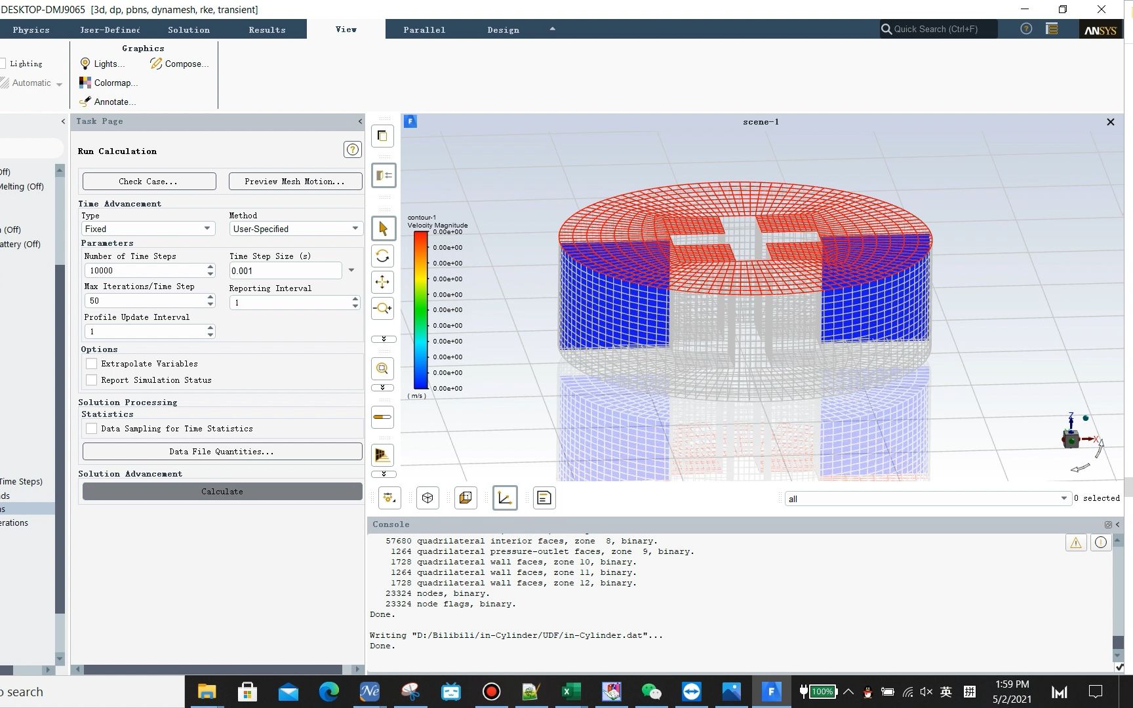Open the surface selection dropdown showing all
Screen dimensions: 1133x708
1063,498
